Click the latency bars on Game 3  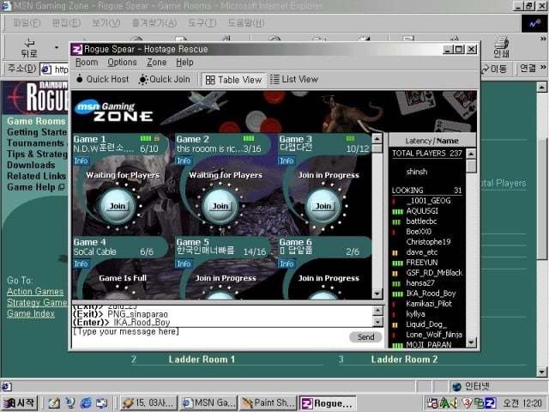click(x=350, y=138)
